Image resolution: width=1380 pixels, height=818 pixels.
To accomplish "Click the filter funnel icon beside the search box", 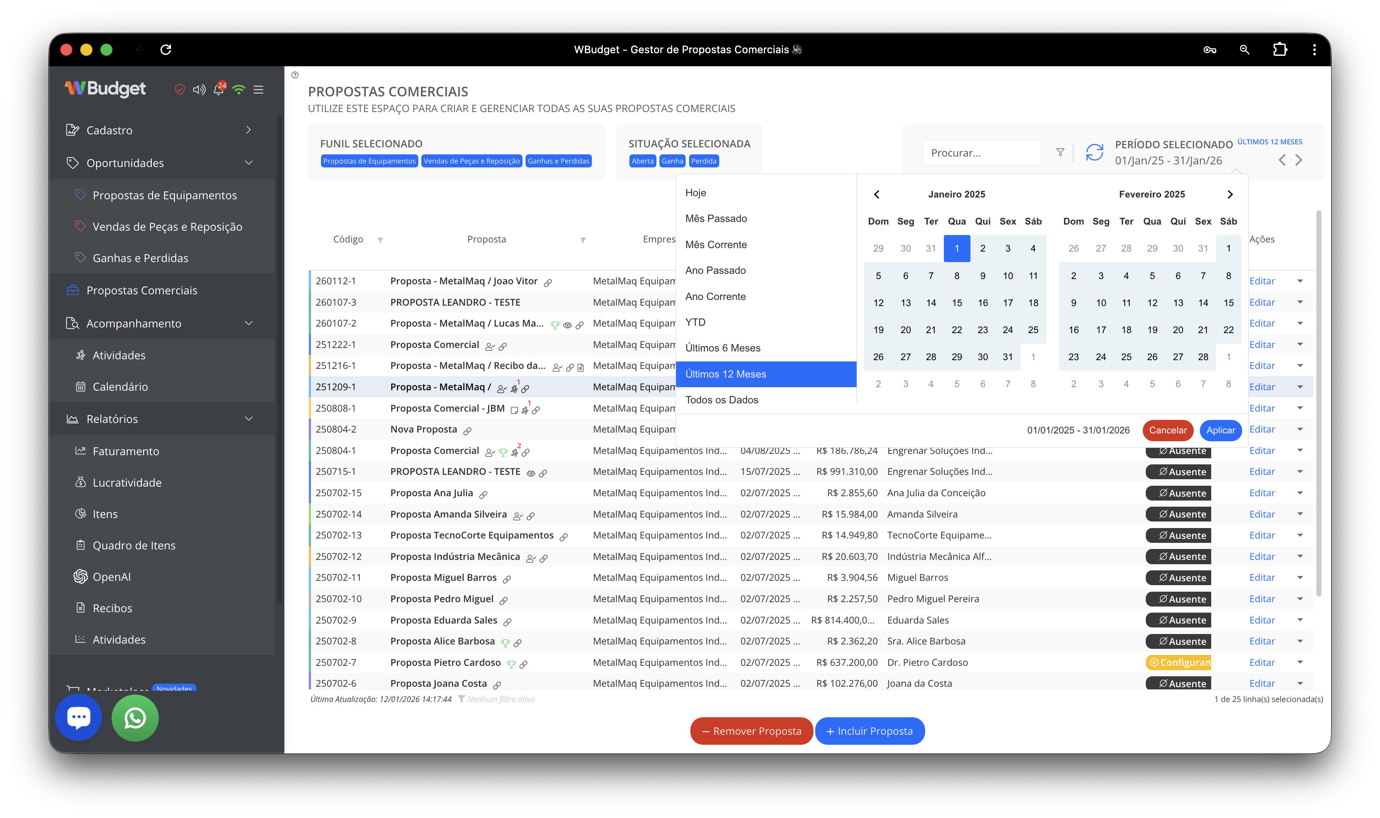I will [1060, 152].
